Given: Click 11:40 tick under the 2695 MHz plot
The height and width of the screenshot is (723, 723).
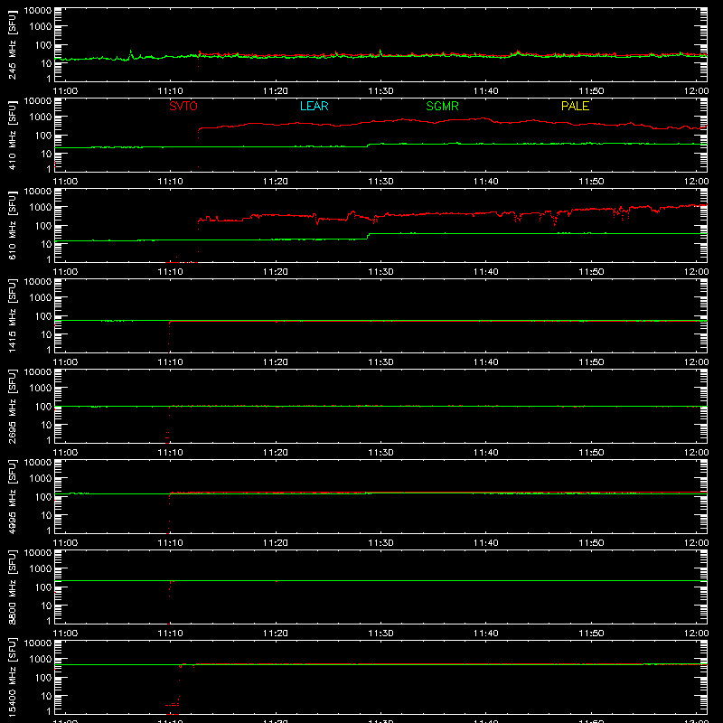Looking at the screenshot, I should click(486, 453).
